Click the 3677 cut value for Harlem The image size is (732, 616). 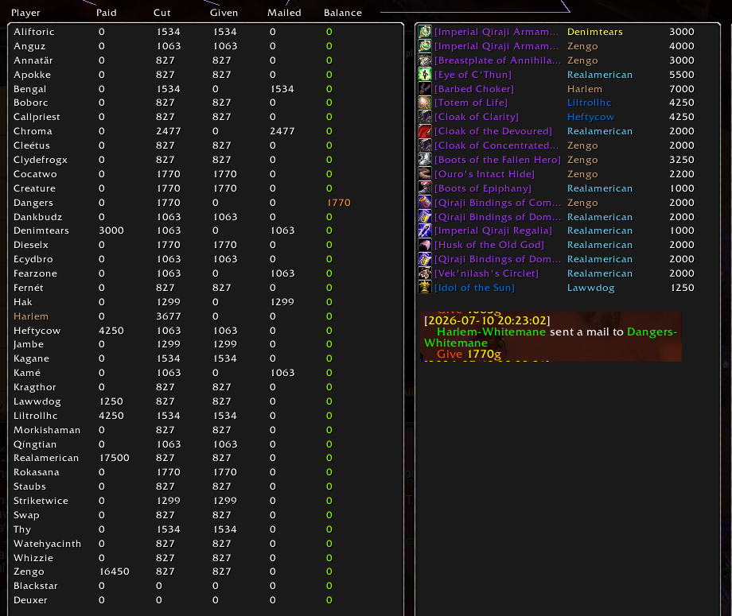click(x=169, y=316)
